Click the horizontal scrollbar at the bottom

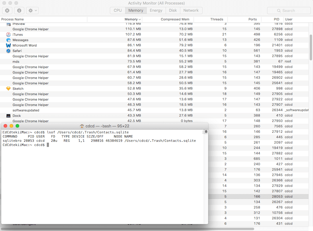tap(128, 229)
